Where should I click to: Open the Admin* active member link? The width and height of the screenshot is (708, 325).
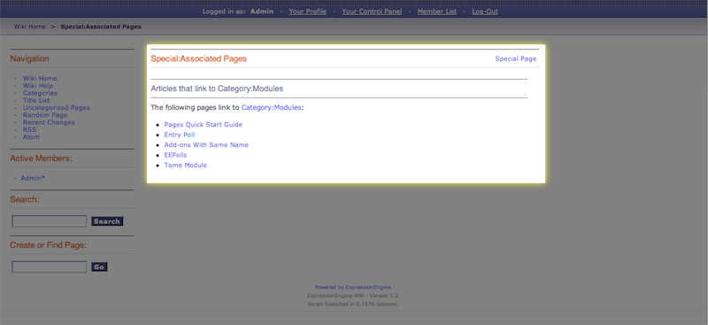click(x=33, y=178)
